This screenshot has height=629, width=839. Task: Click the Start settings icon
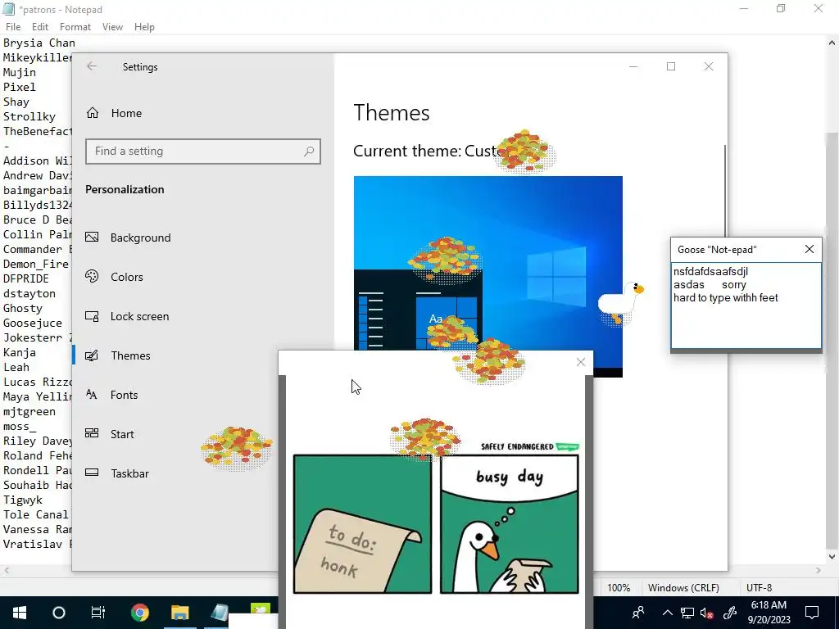coord(92,434)
